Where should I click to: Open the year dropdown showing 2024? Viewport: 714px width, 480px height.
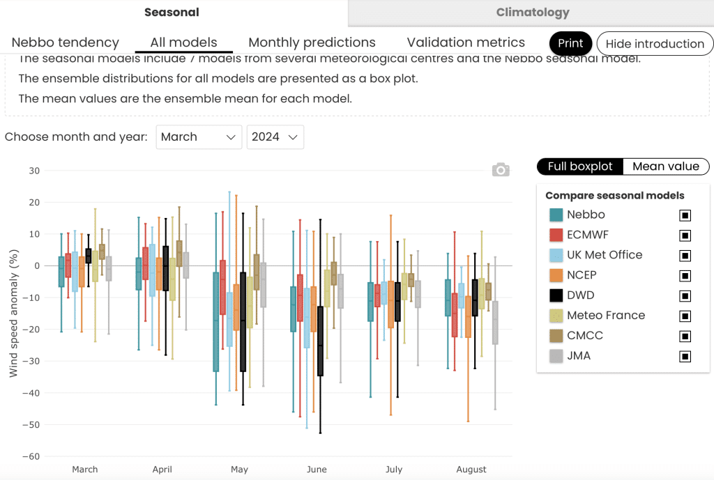click(x=275, y=137)
